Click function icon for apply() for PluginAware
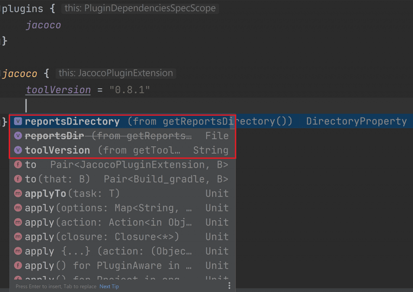The height and width of the screenshot is (292, 413). click(x=18, y=266)
